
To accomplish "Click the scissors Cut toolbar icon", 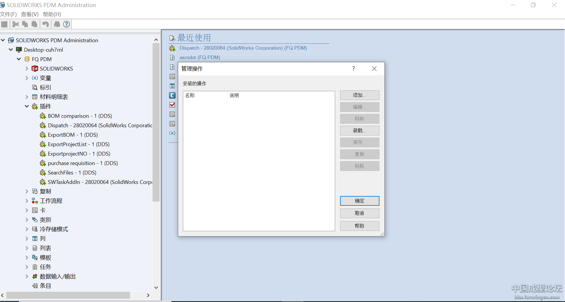I will coord(16,24).
